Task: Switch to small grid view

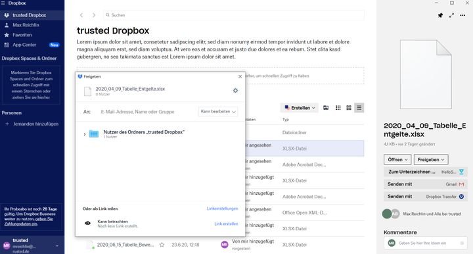Action: tap(338, 108)
